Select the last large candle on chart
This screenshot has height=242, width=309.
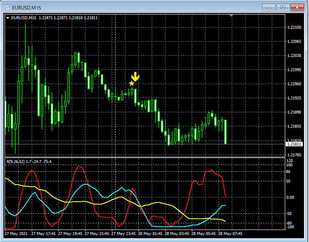(225, 132)
